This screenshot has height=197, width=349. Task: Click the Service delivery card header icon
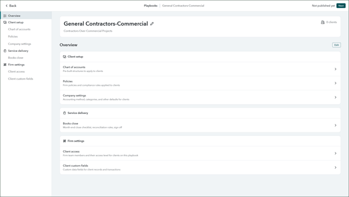[x=65, y=113]
